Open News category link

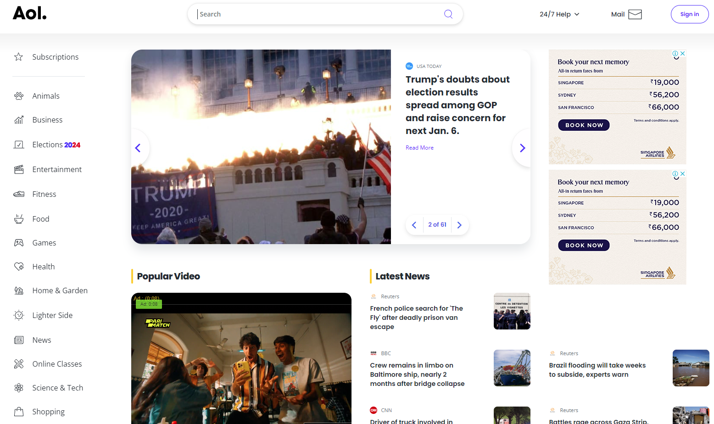click(42, 340)
